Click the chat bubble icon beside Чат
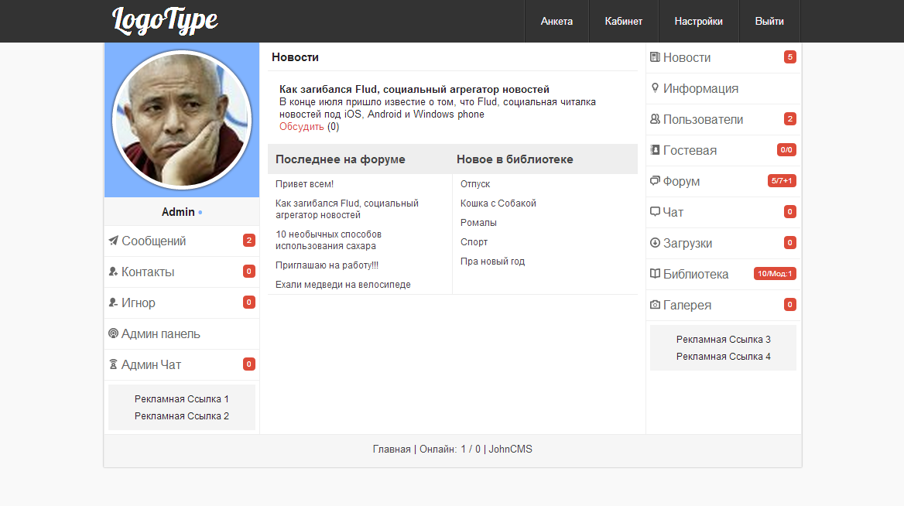The image size is (904, 506). (x=655, y=211)
